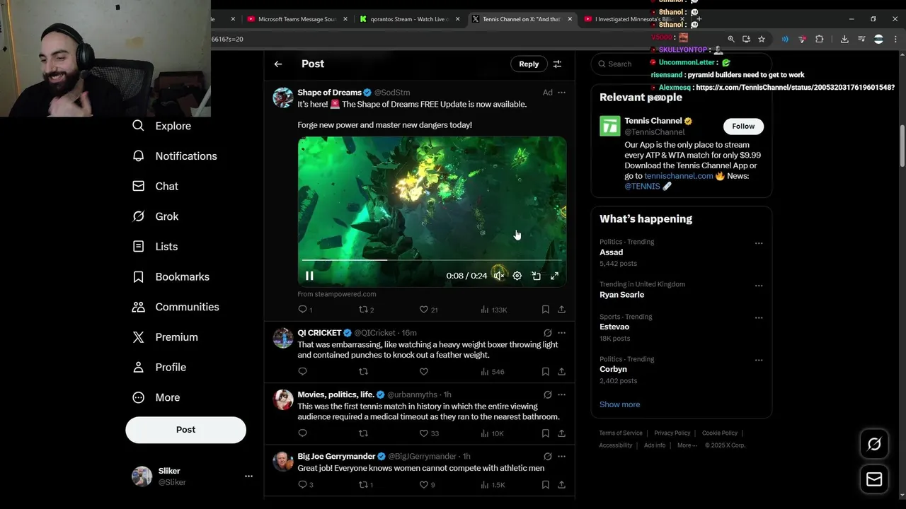Click Show more under What's happening
Viewport: 906px width, 509px height.
click(x=619, y=404)
